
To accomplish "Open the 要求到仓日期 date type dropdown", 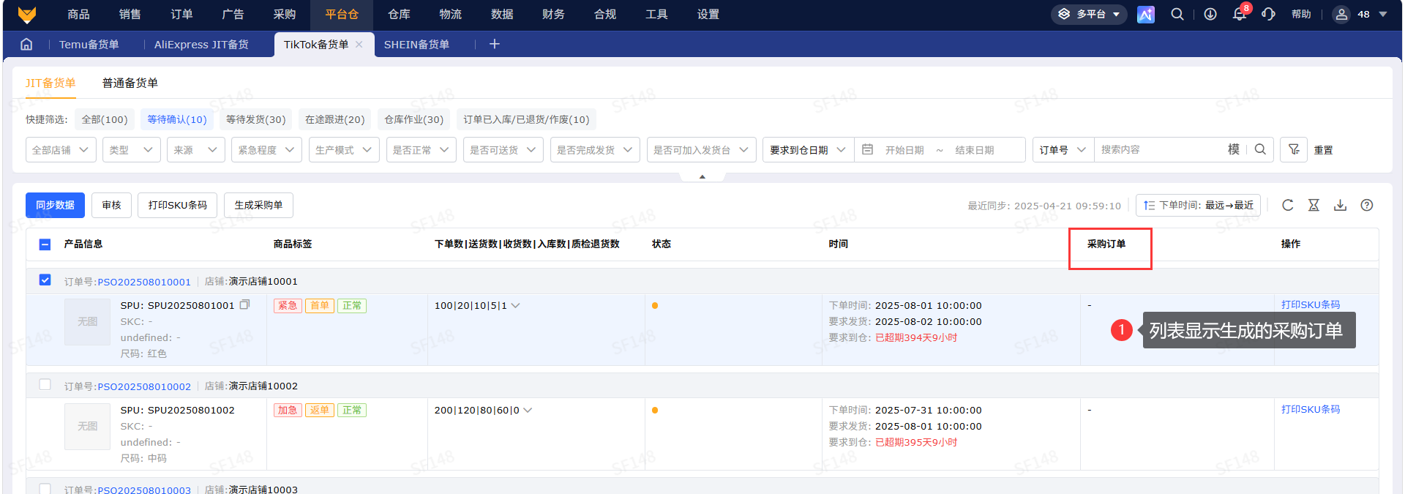I will [x=808, y=149].
